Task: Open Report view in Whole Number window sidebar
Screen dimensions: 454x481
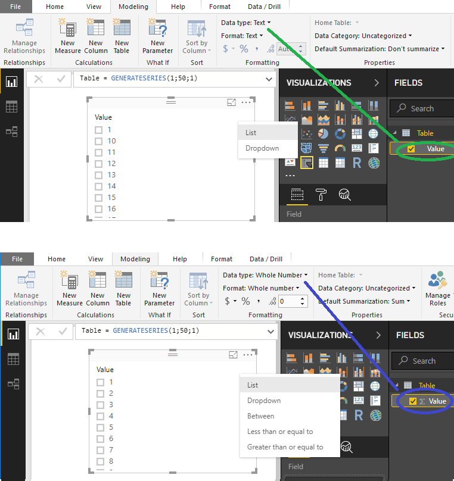Action: (14, 334)
